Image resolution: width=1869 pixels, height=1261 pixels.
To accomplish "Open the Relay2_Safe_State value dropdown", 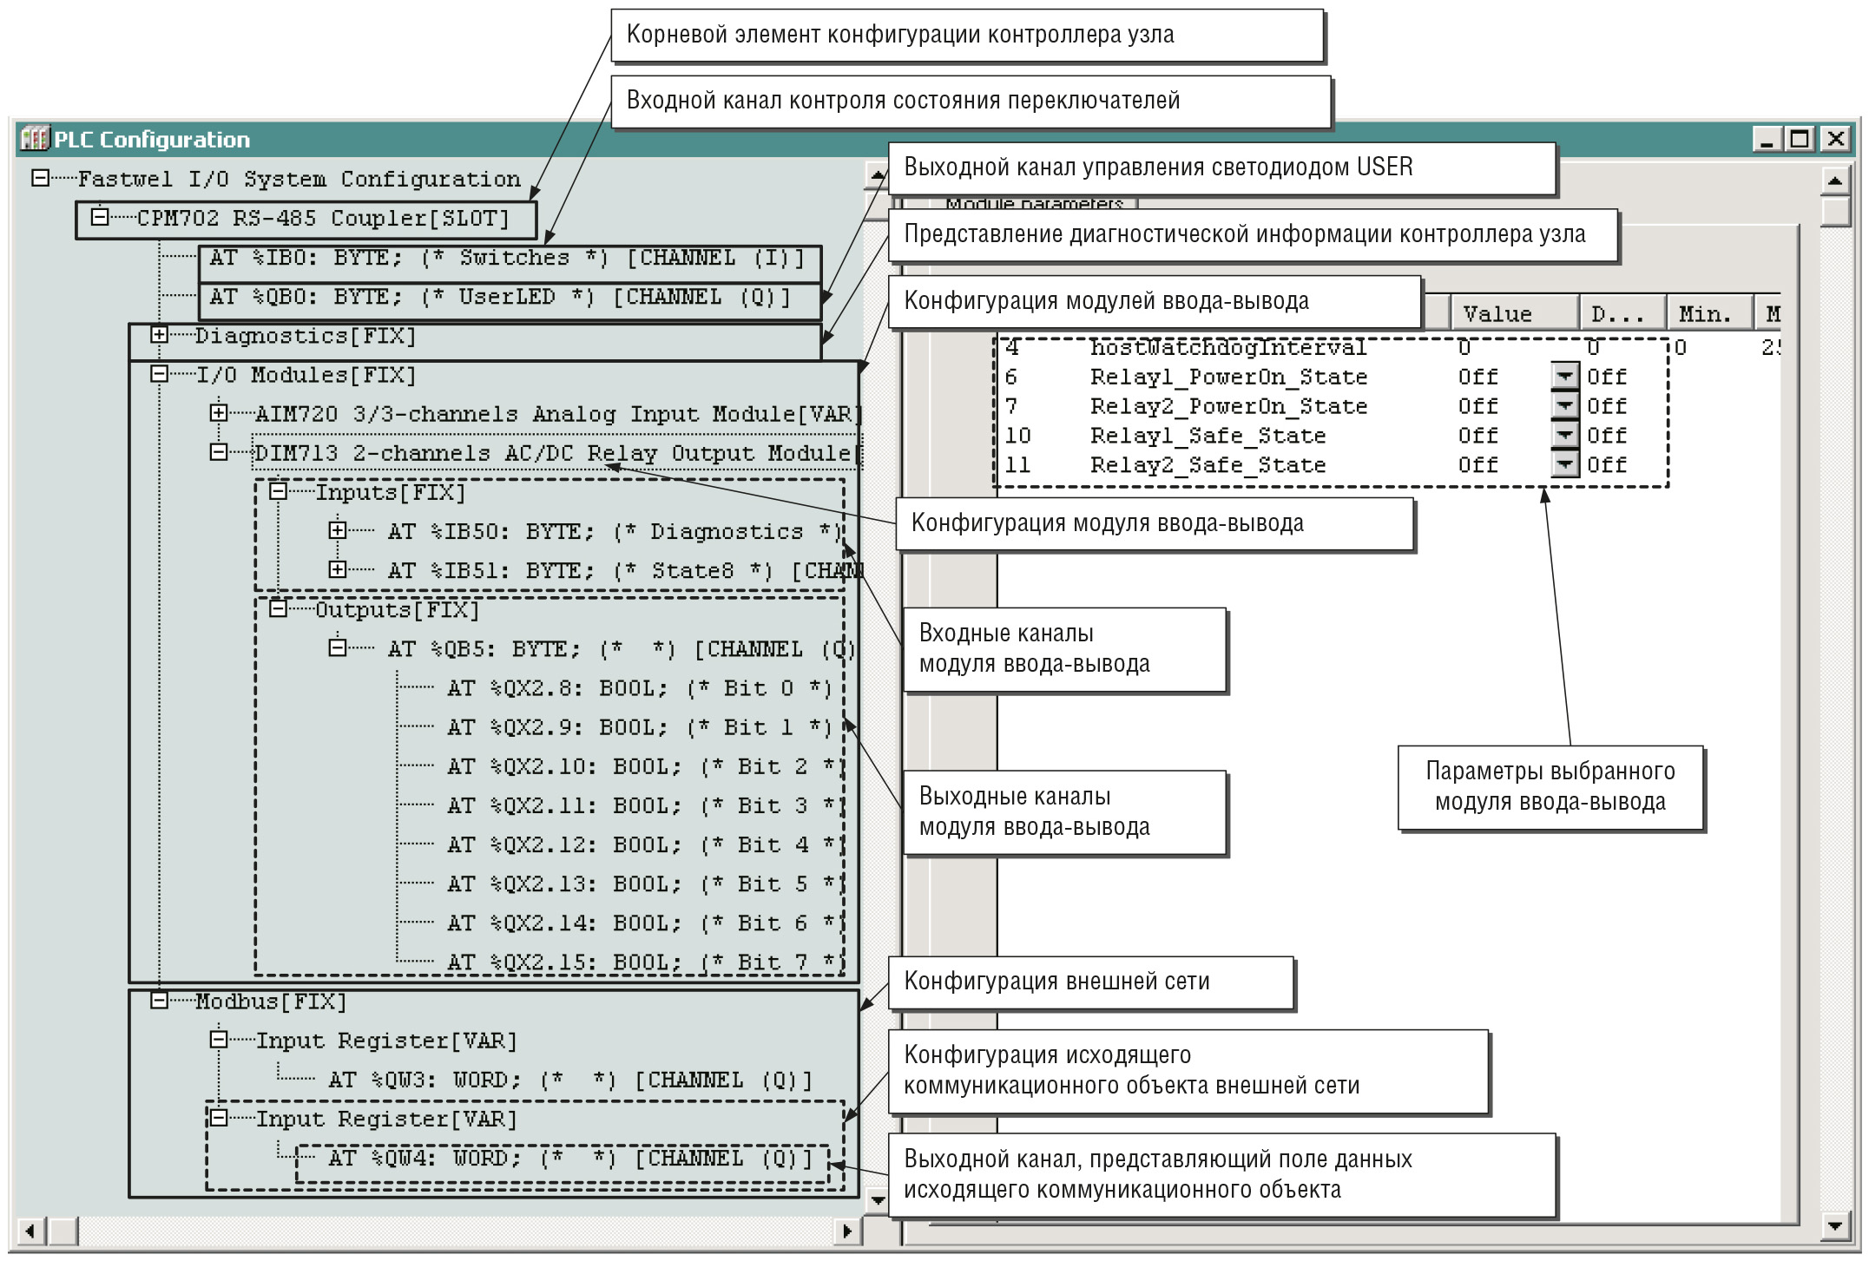I will coord(1564,464).
